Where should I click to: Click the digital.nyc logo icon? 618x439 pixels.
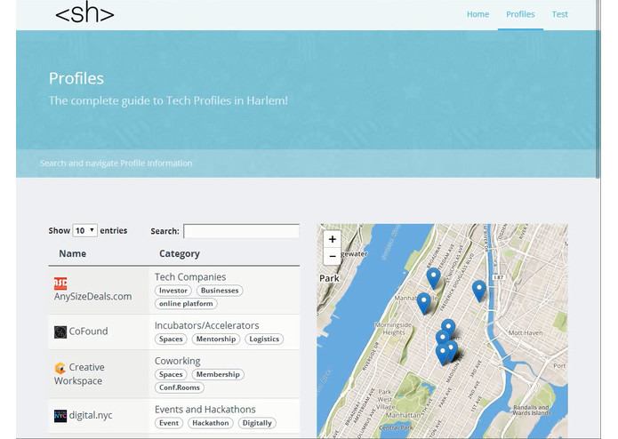tap(60, 416)
